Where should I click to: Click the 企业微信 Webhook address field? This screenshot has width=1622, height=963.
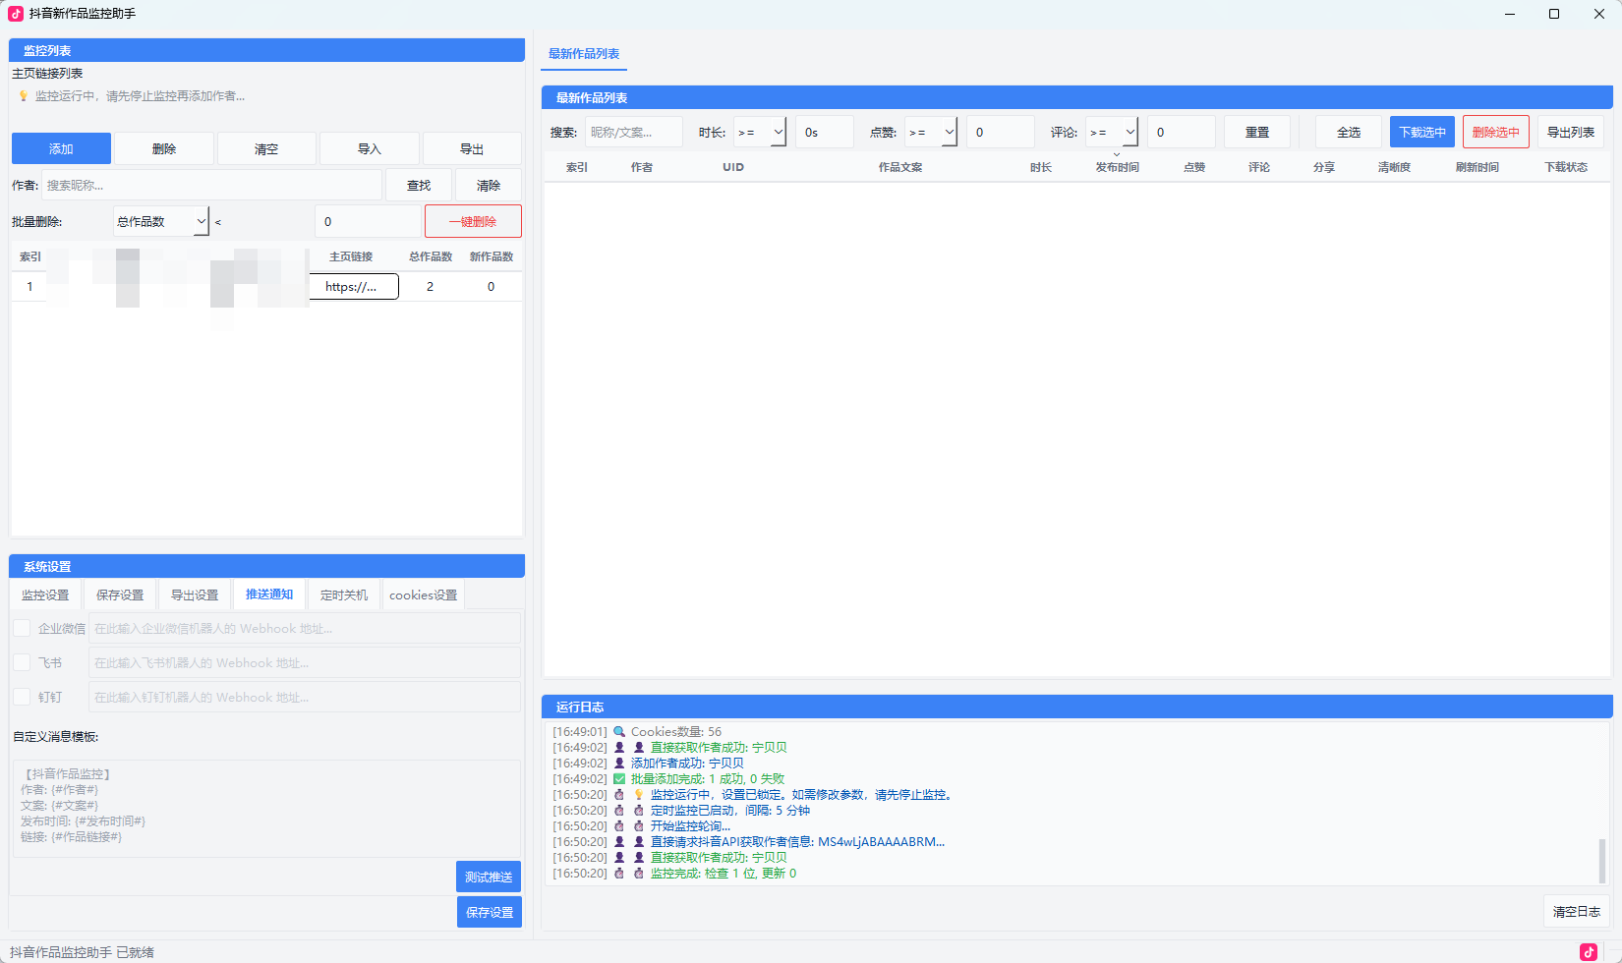tap(305, 628)
